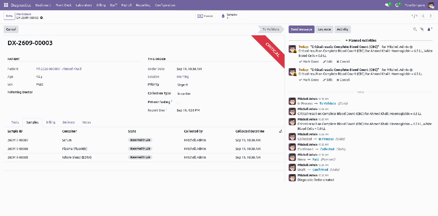Open the Invoice smart button
The width and height of the screenshot is (438, 216).
tap(205, 16)
